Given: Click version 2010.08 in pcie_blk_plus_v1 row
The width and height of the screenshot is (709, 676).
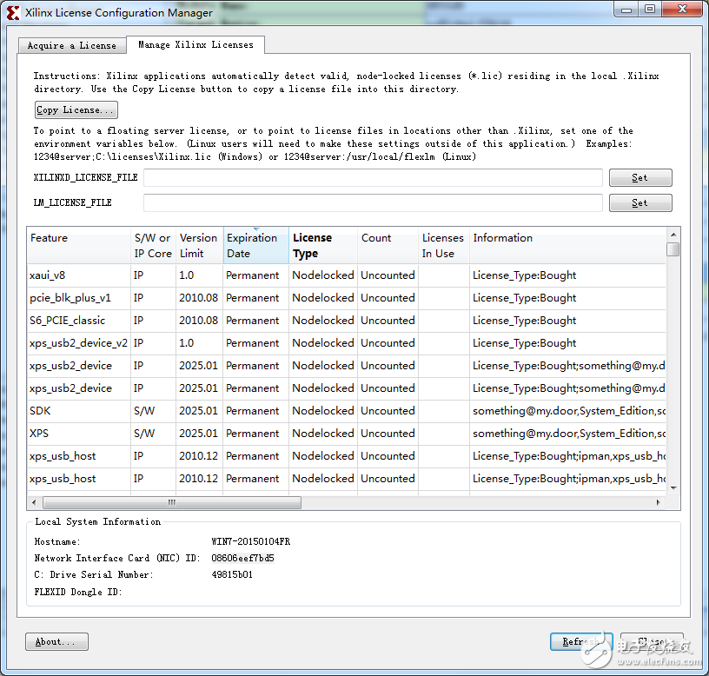Looking at the screenshot, I should click(x=198, y=298).
